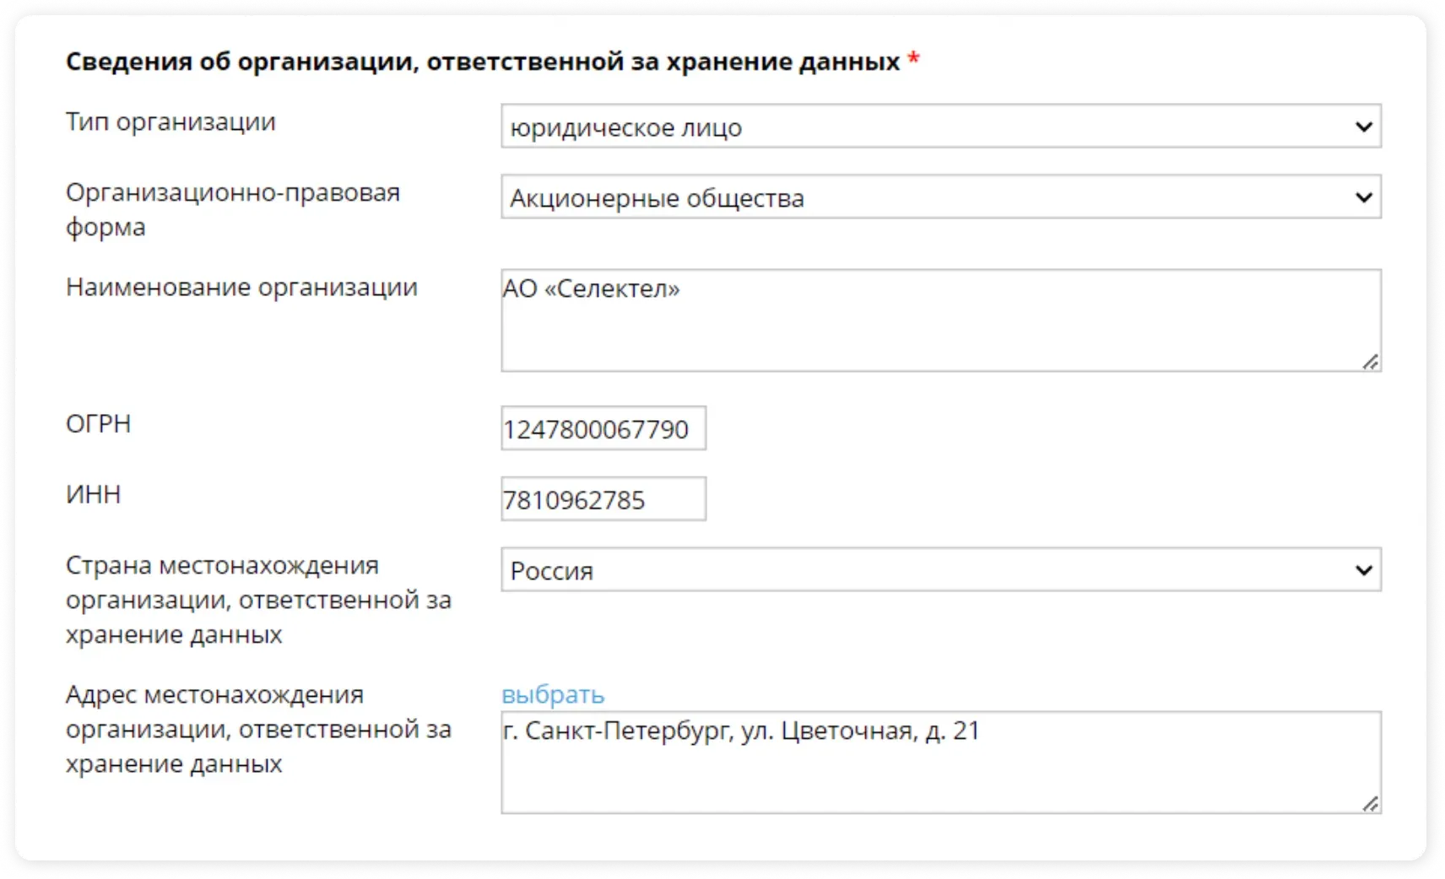Viewport: 1445px width, 879px height.
Task: Open the chevron on the Тип организации dropdown
Action: pos(1363,127)
